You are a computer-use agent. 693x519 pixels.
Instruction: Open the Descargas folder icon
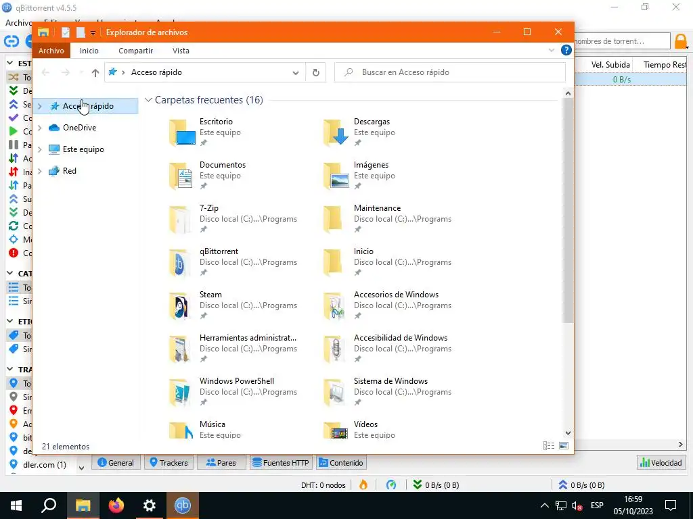pyautogui.click(x=336, y=132)
